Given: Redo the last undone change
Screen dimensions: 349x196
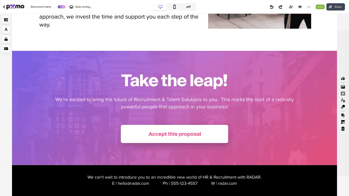Looking at the screenshot, I should pos(281,7).
